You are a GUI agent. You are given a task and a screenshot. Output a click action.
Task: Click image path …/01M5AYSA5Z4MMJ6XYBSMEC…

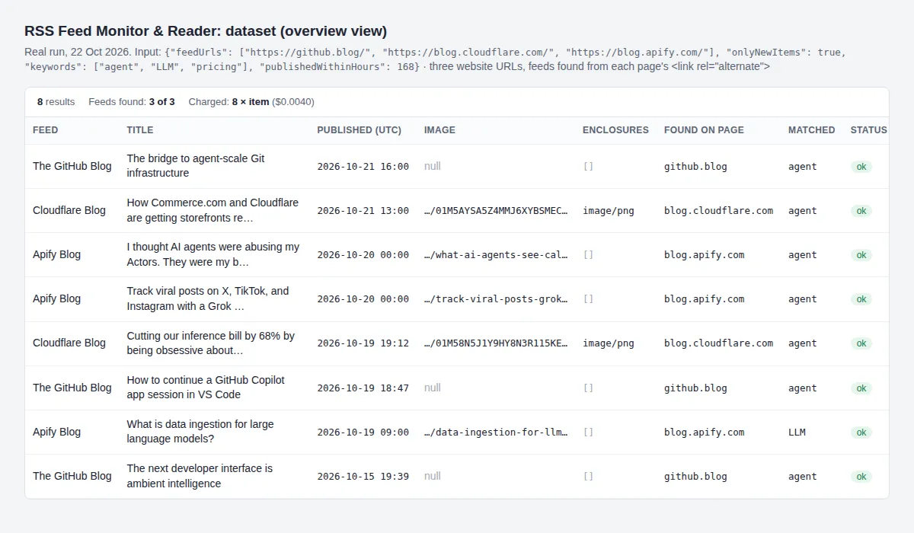point(496,211)
